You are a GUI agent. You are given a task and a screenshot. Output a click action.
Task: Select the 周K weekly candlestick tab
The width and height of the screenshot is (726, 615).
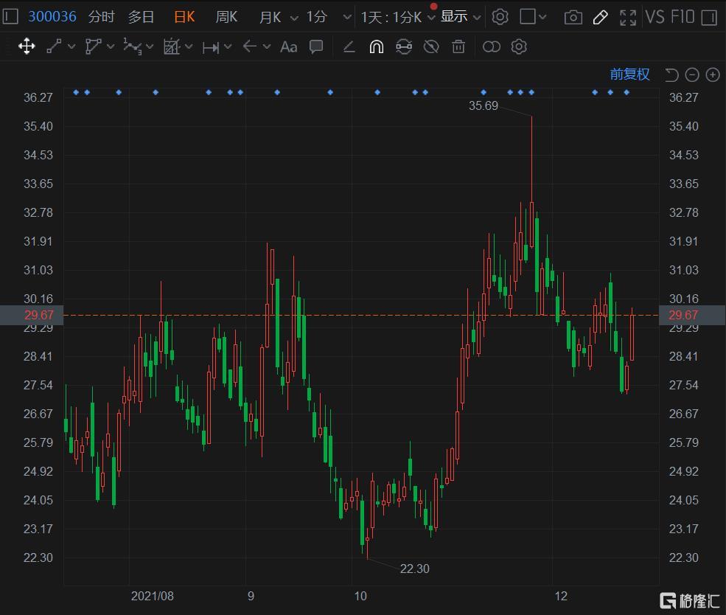point(226,17)
